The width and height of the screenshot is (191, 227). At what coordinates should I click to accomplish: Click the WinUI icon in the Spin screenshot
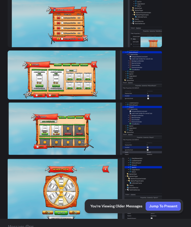pyautogui.click(x=130, y=172)
